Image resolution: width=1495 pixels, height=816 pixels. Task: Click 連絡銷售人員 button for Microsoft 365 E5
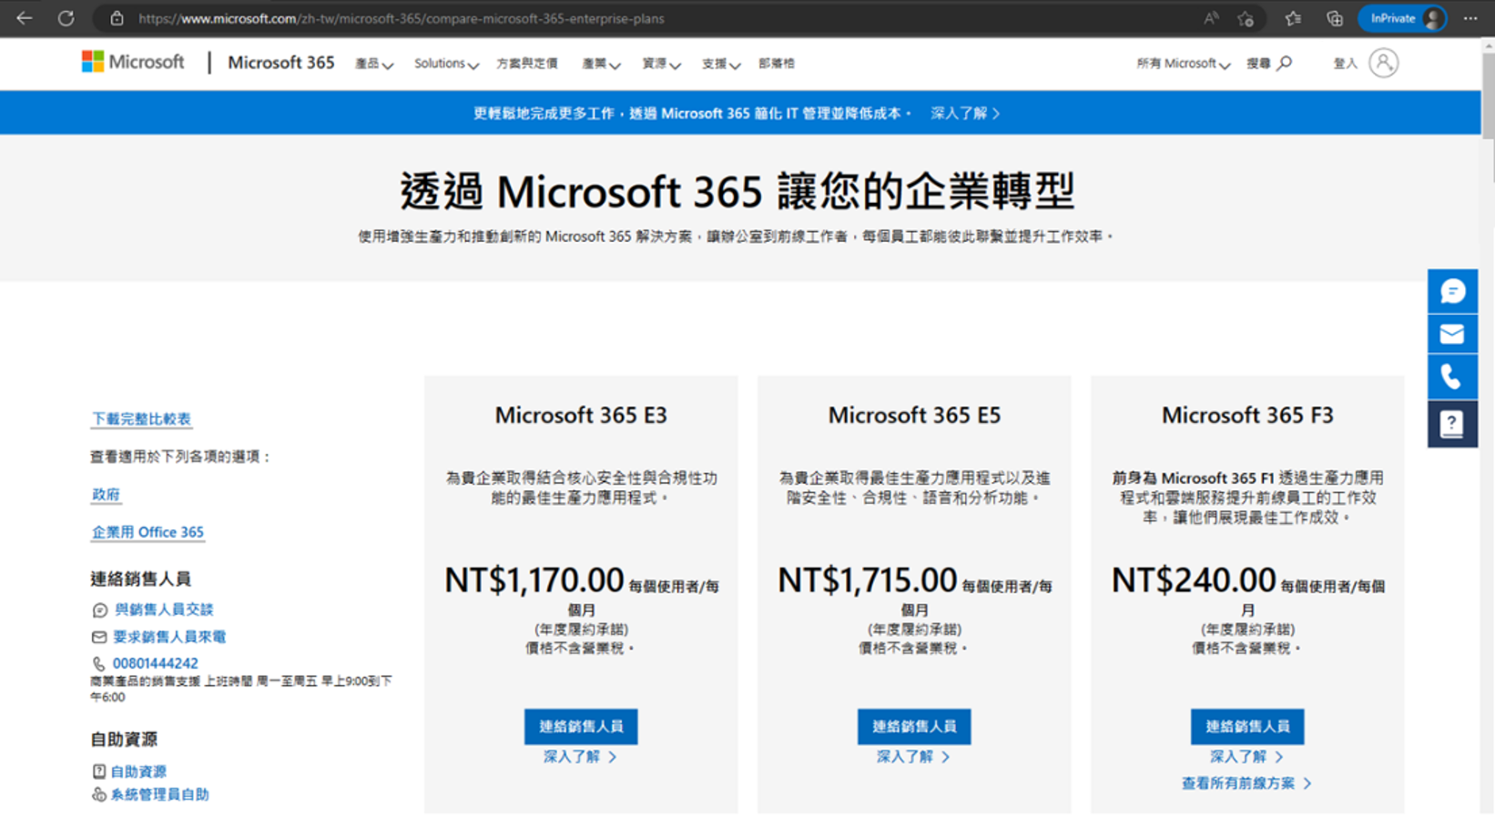click(x=914, y=727)
